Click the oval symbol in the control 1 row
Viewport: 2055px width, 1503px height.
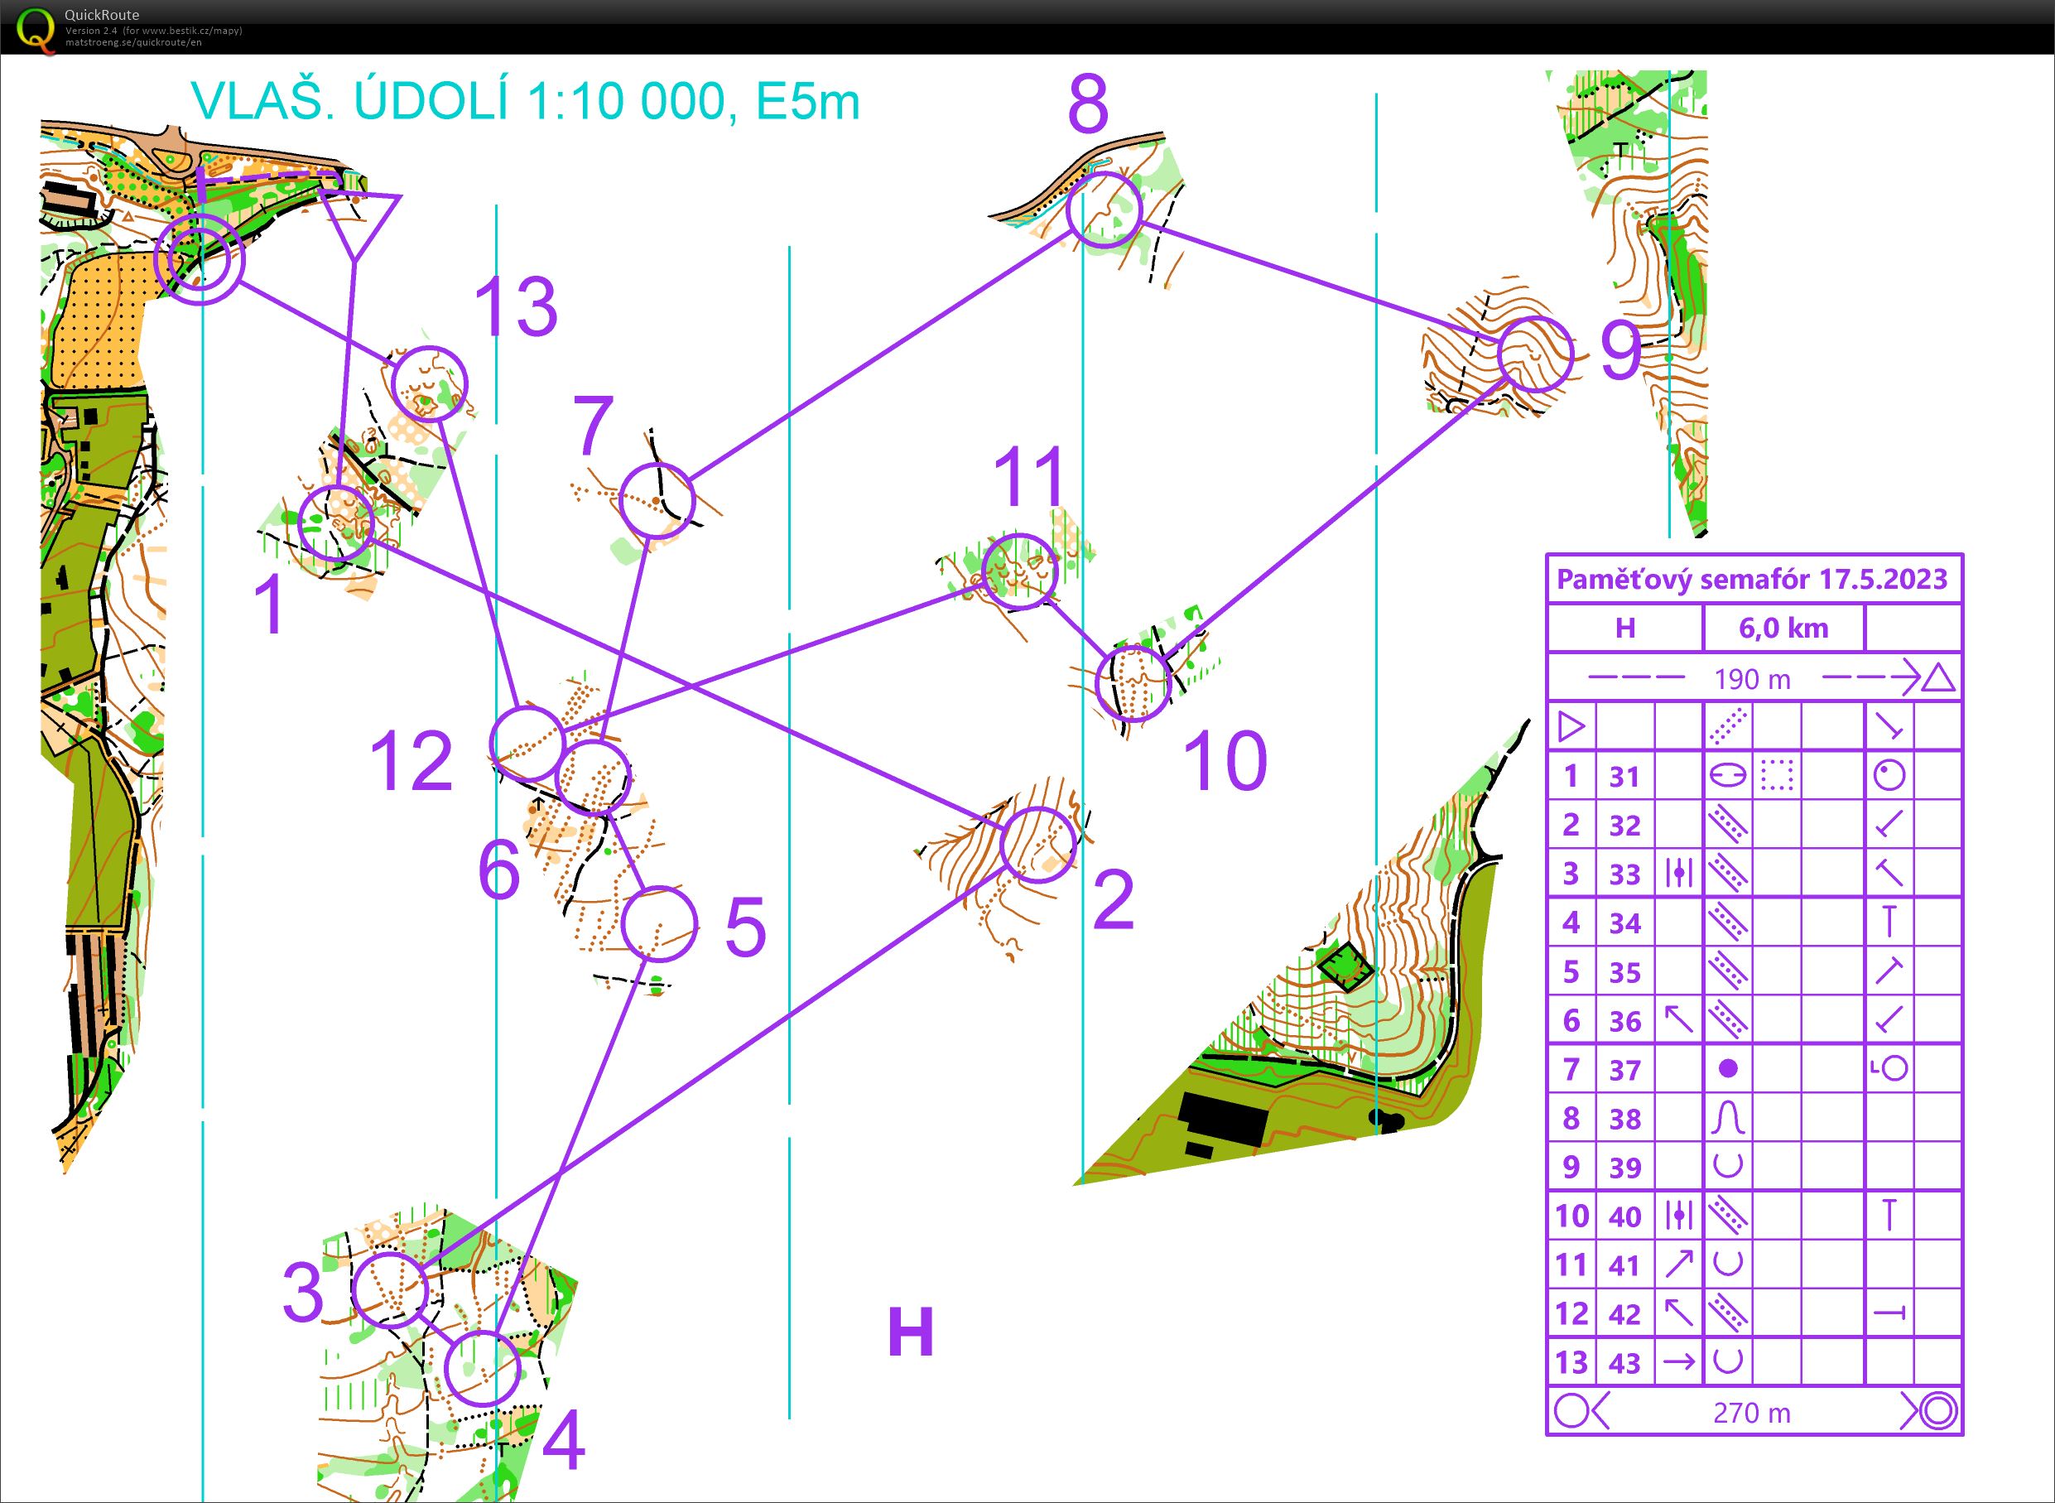click(1727, 775)
